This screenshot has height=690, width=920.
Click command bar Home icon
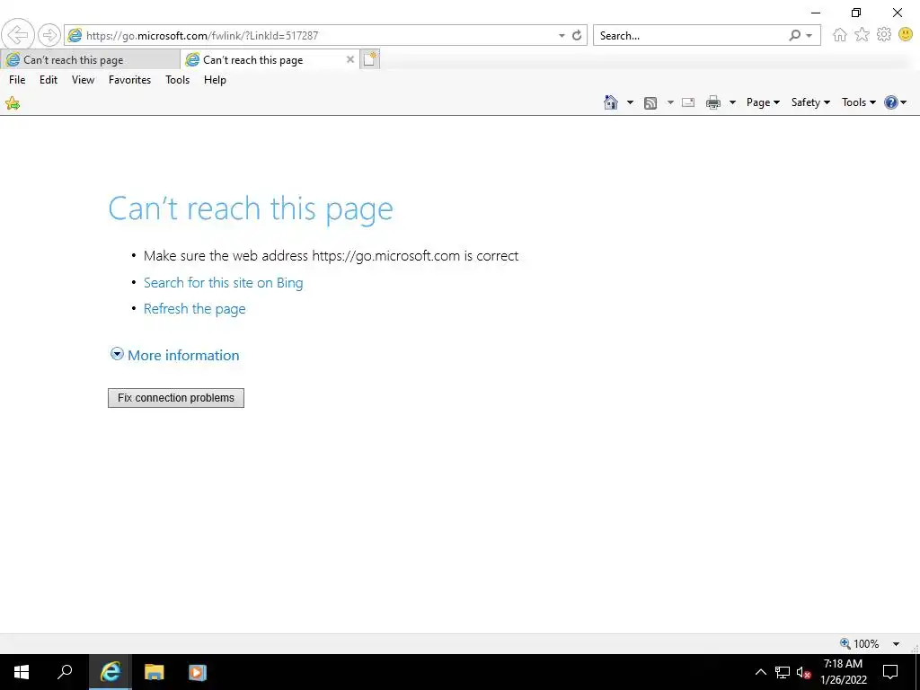tap(611, 102)
